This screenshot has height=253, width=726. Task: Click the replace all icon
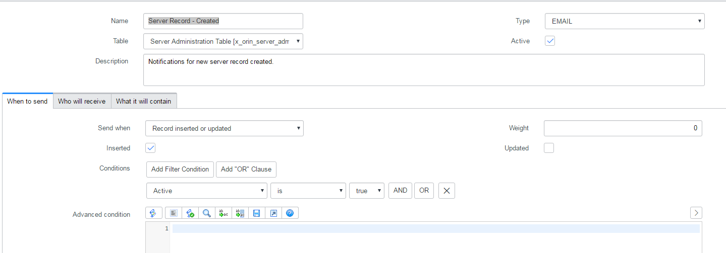tap(240, 213)
